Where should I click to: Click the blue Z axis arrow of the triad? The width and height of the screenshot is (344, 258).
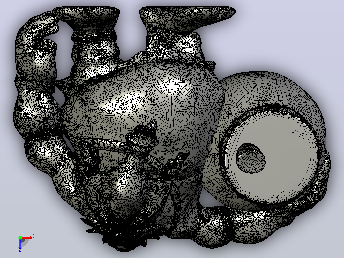pos(20,245)
